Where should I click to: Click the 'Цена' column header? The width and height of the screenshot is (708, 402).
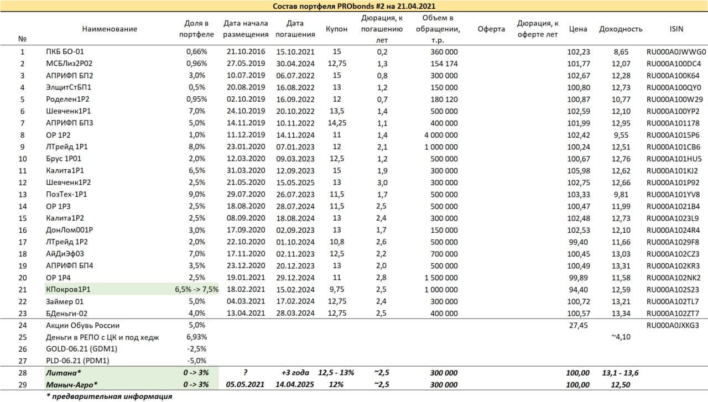click(578, 29)
